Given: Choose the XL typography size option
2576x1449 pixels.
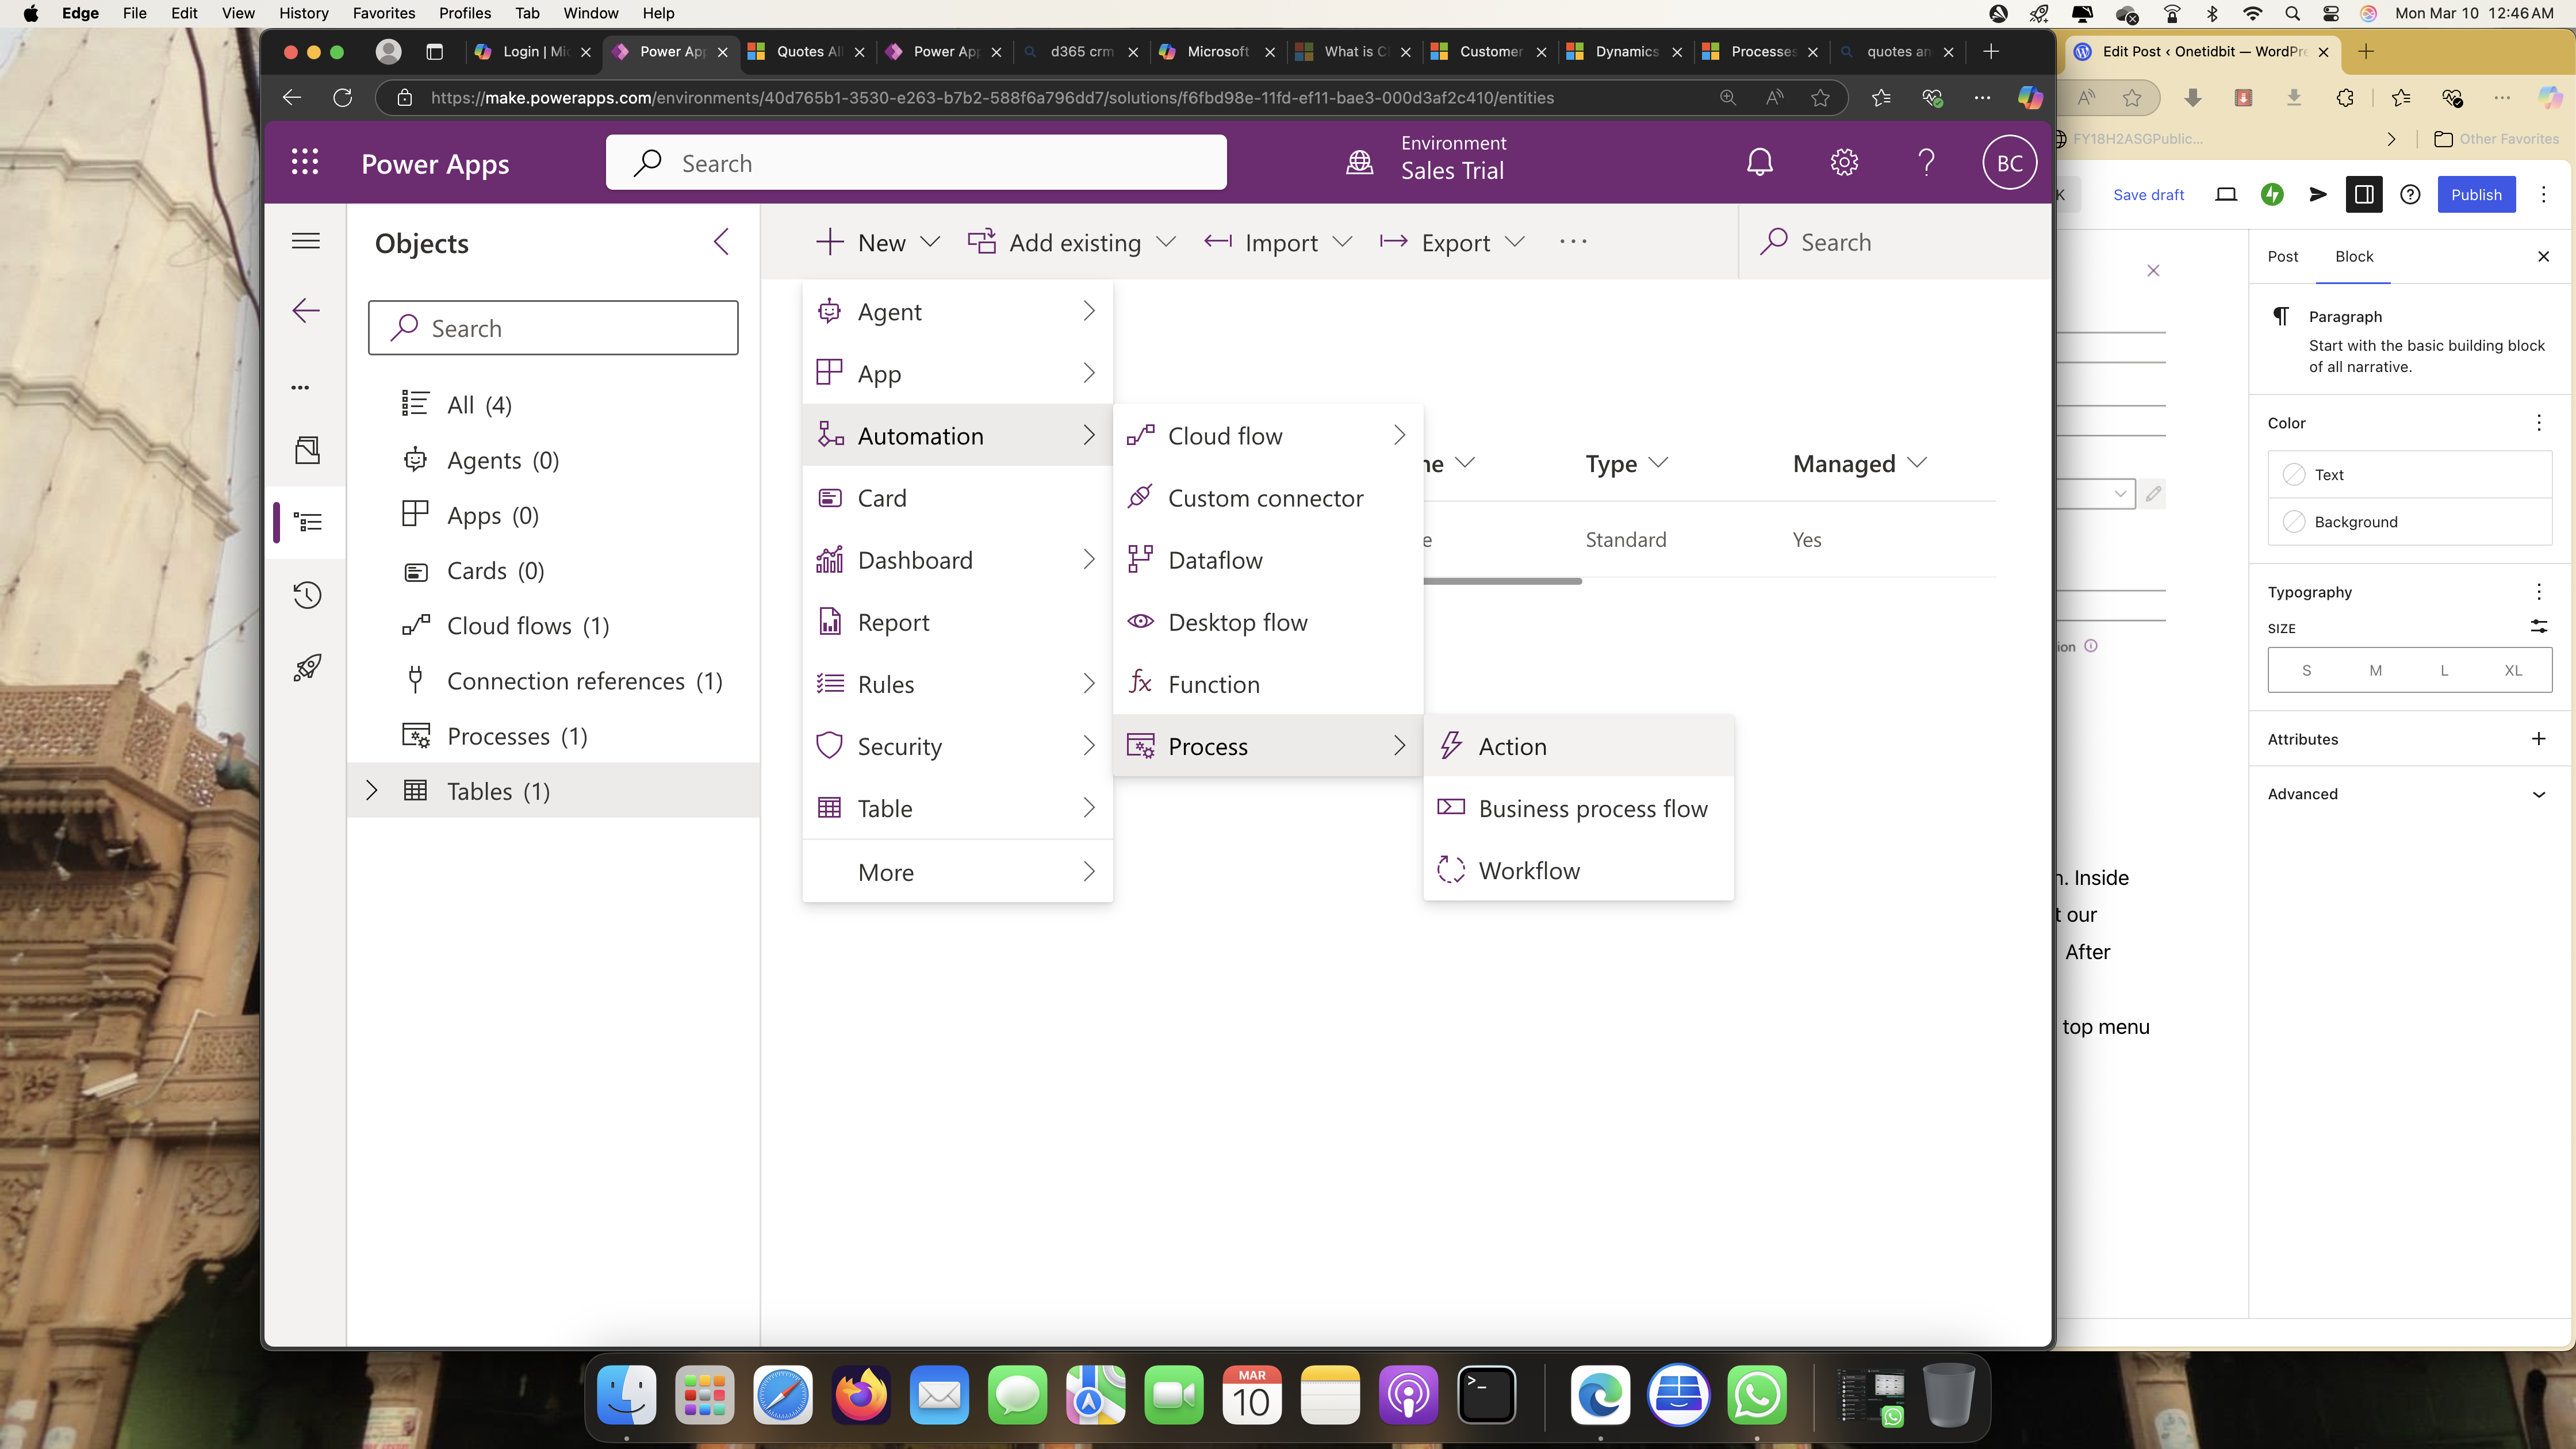Looking at the screenshot, I should pos(2512,671).
